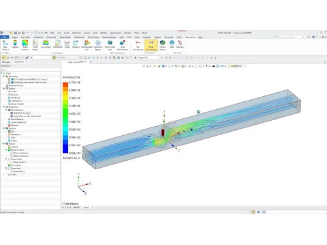Open the File menu tab

5,37
